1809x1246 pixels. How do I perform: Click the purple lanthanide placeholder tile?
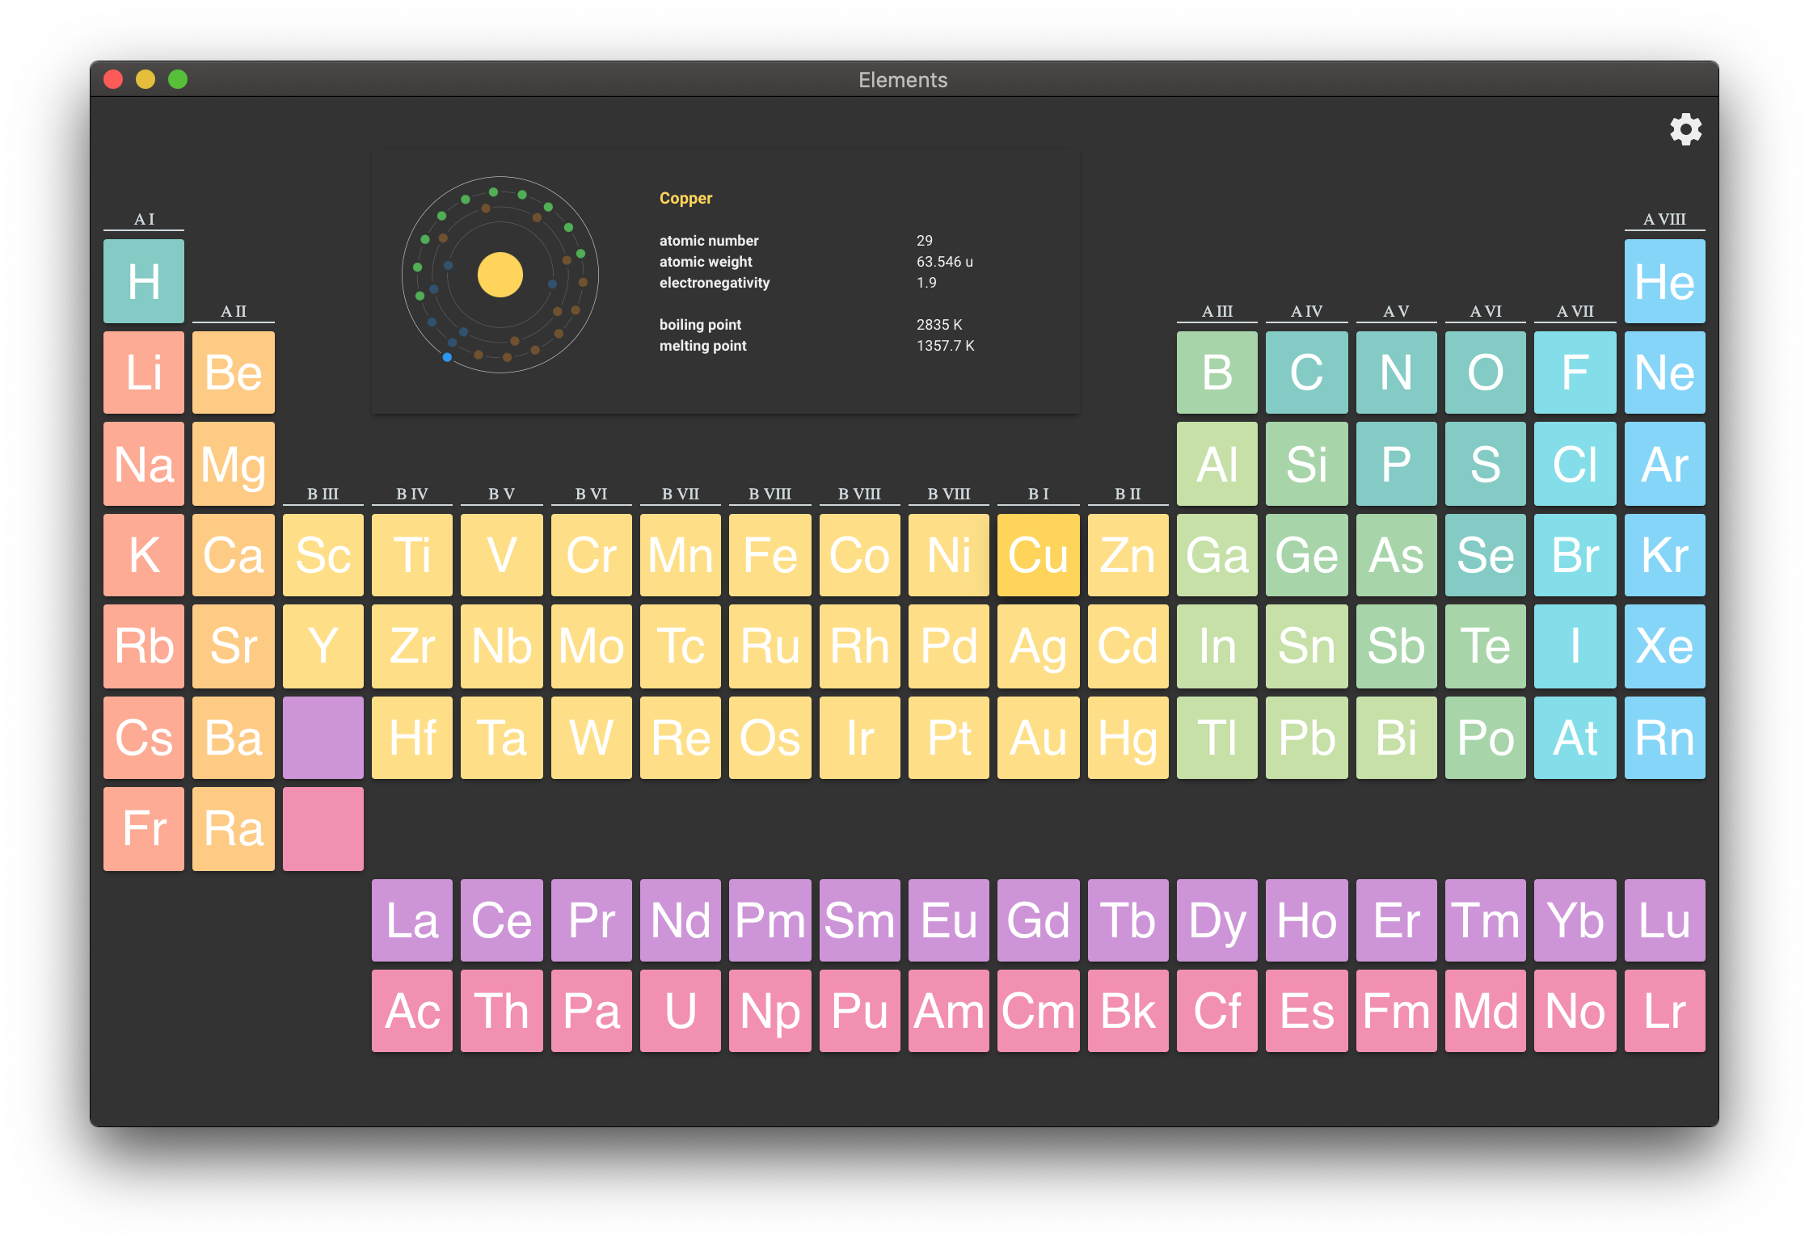tap(323, 738)
